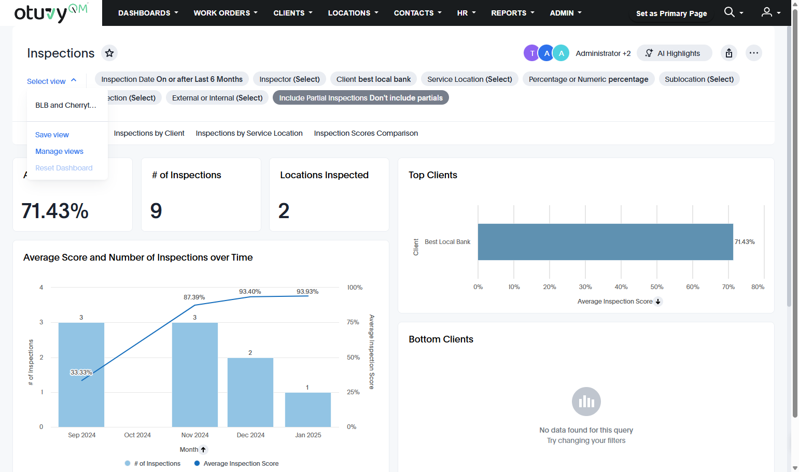Click the share/export icon
This screenshot has width=799, height=472.
[x=729, y=53]
